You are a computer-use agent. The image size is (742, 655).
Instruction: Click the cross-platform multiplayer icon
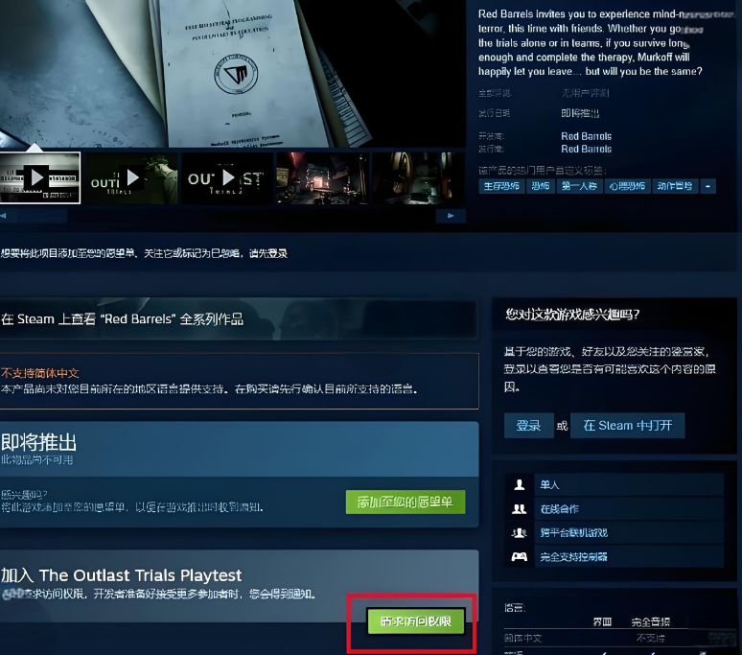[520, 533]
